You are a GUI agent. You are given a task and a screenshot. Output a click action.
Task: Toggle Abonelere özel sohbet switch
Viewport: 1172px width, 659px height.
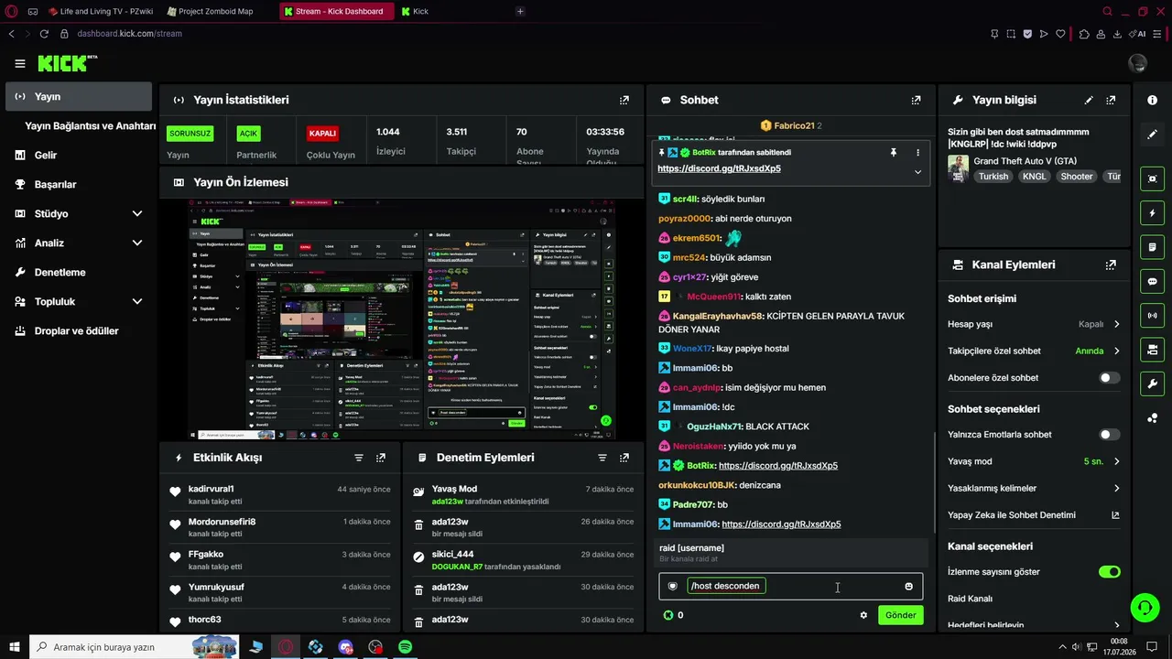[x=1110, y=377]
